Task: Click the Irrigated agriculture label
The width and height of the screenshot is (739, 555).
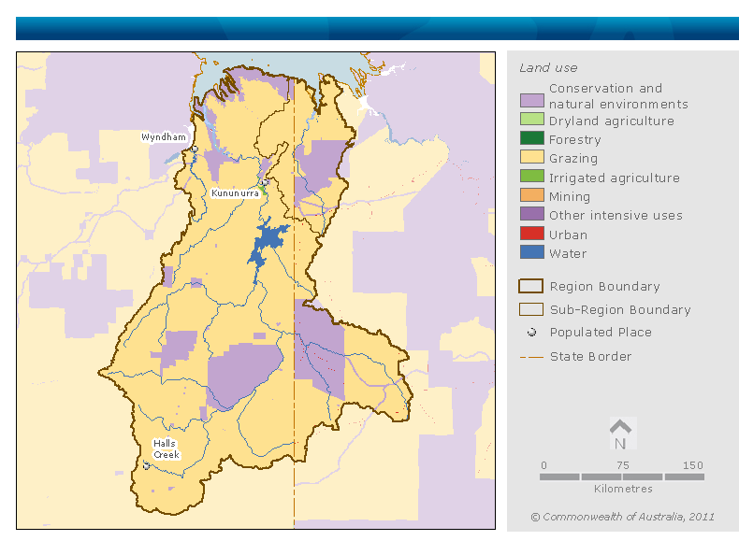Action: tap(614, 178)
